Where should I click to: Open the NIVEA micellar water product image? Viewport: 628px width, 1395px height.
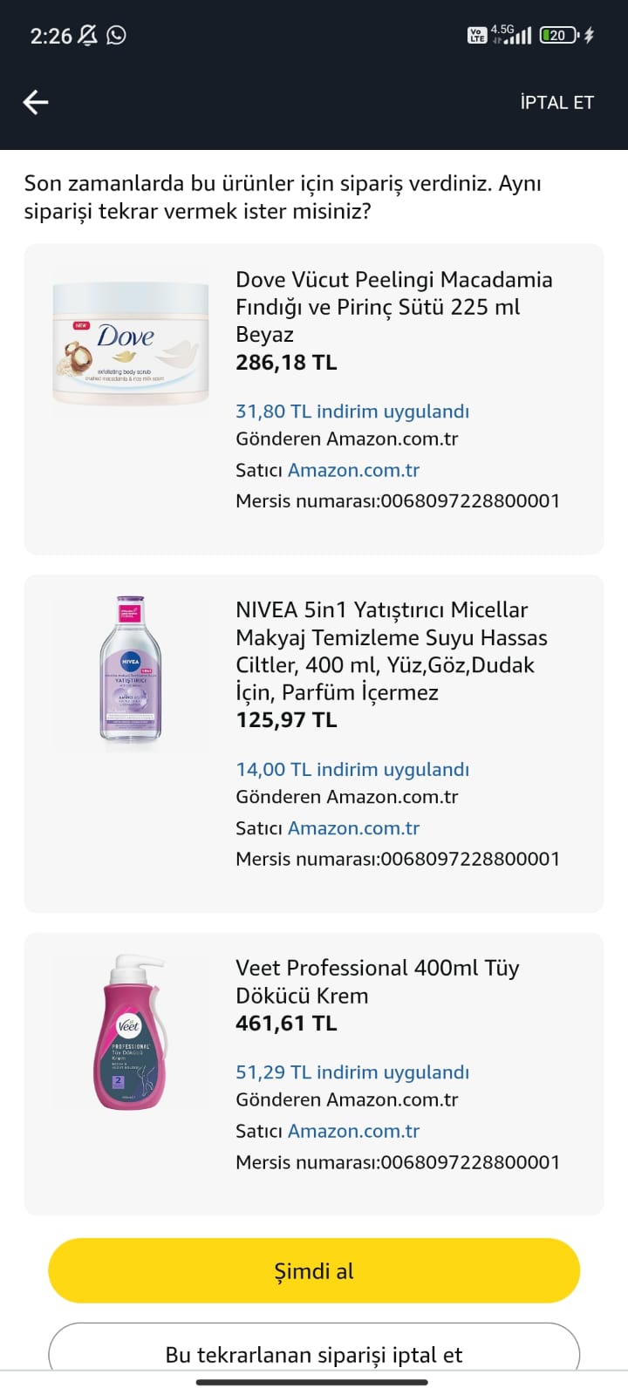tap(131, 670)
